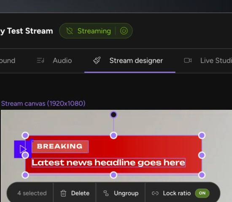Click the Ungroup icon

(x=106, y=193)
